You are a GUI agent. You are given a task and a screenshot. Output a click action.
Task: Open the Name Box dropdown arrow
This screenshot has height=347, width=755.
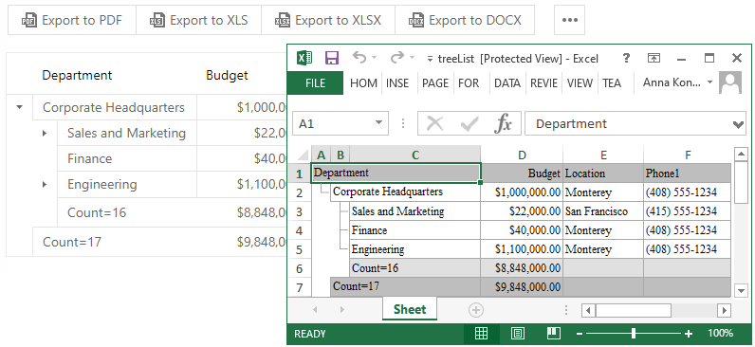(379, 123)
